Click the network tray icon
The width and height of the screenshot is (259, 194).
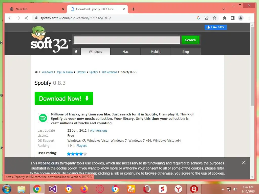pos(229,189)
